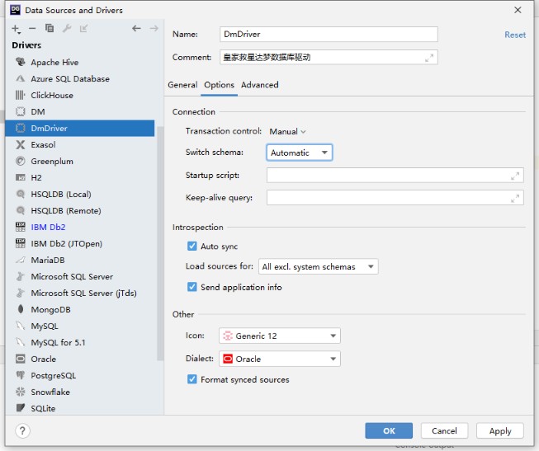Open the Transaction control Manual dropdown
This screenshot has width=539, height=451.
click(288, 131)
